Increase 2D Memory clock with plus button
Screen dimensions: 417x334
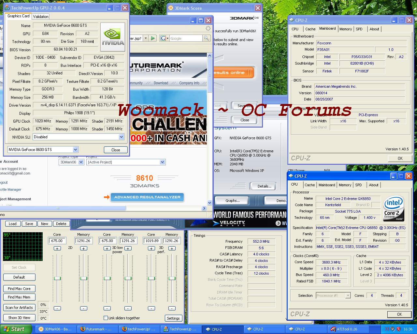pyautogui.click(x=83, y=249)
